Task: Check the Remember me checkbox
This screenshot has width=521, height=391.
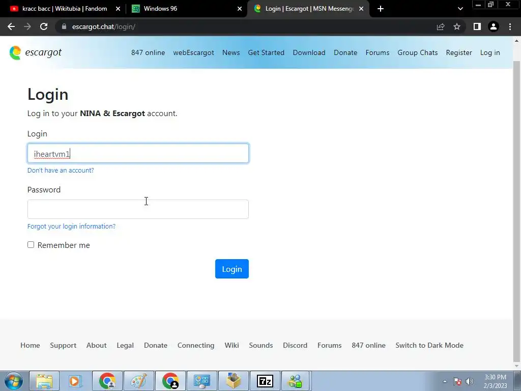Action: pos(31,245)
